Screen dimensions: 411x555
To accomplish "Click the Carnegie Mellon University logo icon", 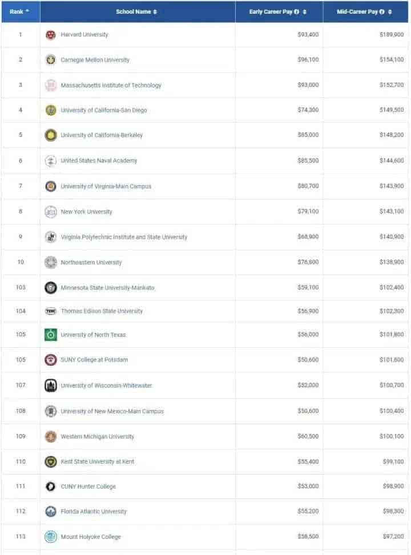I will coord(51,60).
